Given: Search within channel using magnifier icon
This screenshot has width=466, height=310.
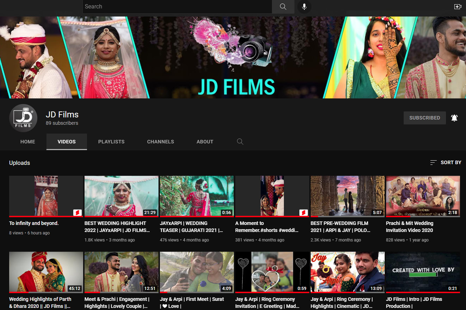Looking at the screenshot, I should tap(240, 142).
